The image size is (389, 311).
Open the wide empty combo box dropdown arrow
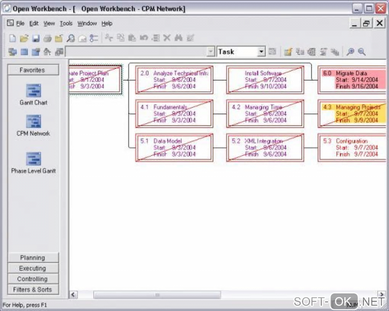click(x=211, y=52)
